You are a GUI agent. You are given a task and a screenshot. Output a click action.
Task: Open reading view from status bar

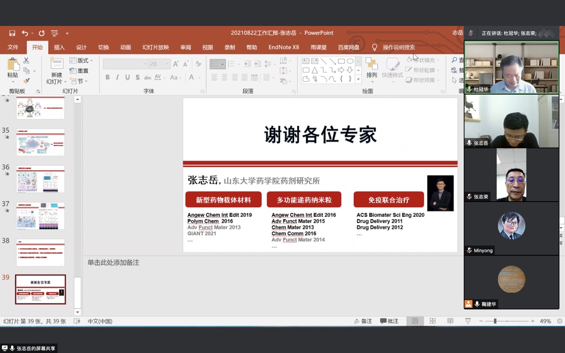pyautogui.click(x=450, y=321)
